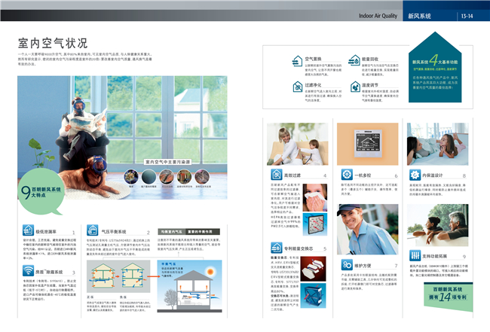Screen dimensions: 490x332
Task: Click the 维护方便 maintenance icon
Action: coord(347,265)
